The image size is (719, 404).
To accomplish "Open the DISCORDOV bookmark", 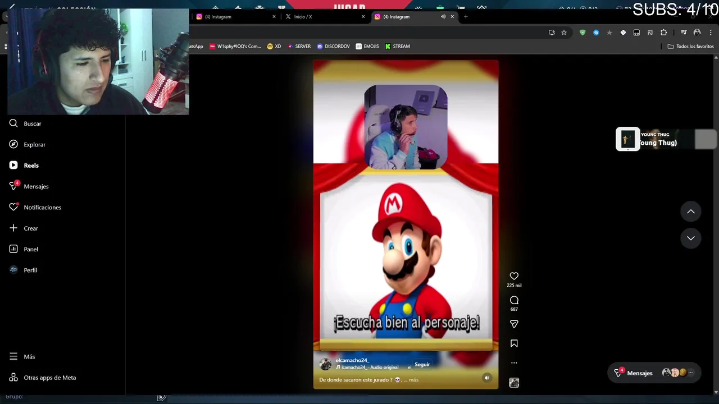I will 333,47.
